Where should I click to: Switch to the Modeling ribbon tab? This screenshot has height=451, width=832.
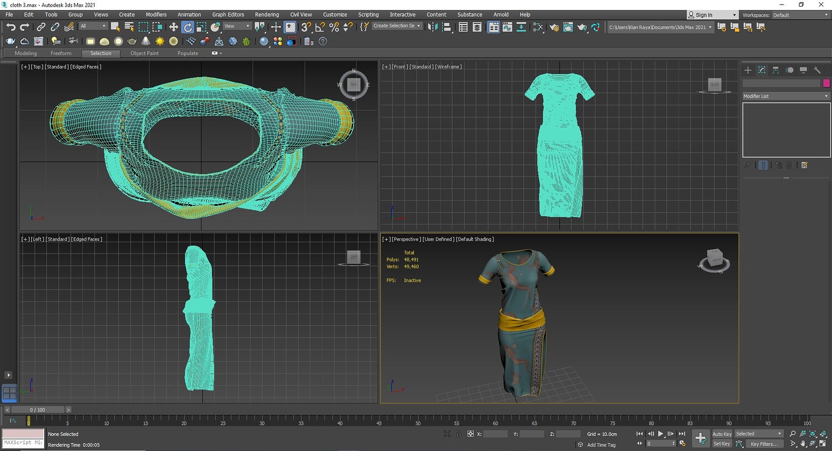click(x=26, y=53)
